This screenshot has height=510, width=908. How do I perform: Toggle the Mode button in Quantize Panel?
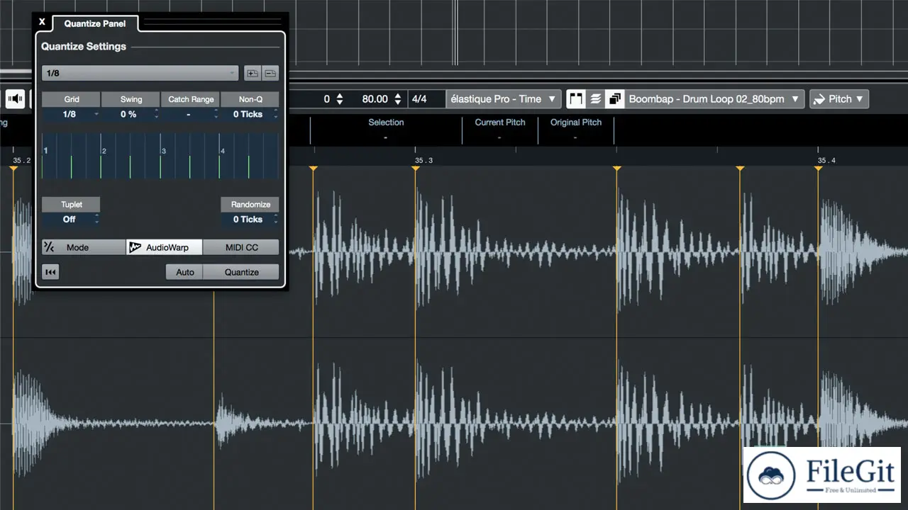[84, 247]
